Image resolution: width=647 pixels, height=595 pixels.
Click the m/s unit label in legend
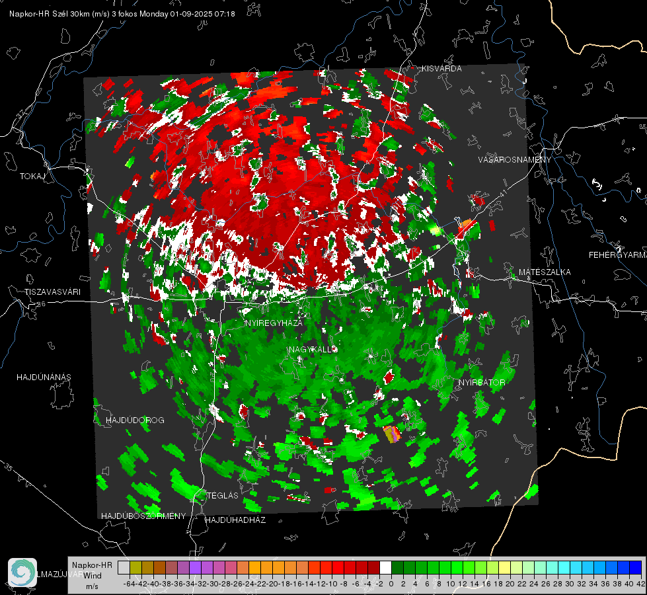[x=92, y=587]
